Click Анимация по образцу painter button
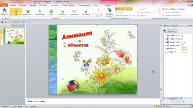The width and height of the screenshot is (193, 108). (x=125, y=15)
